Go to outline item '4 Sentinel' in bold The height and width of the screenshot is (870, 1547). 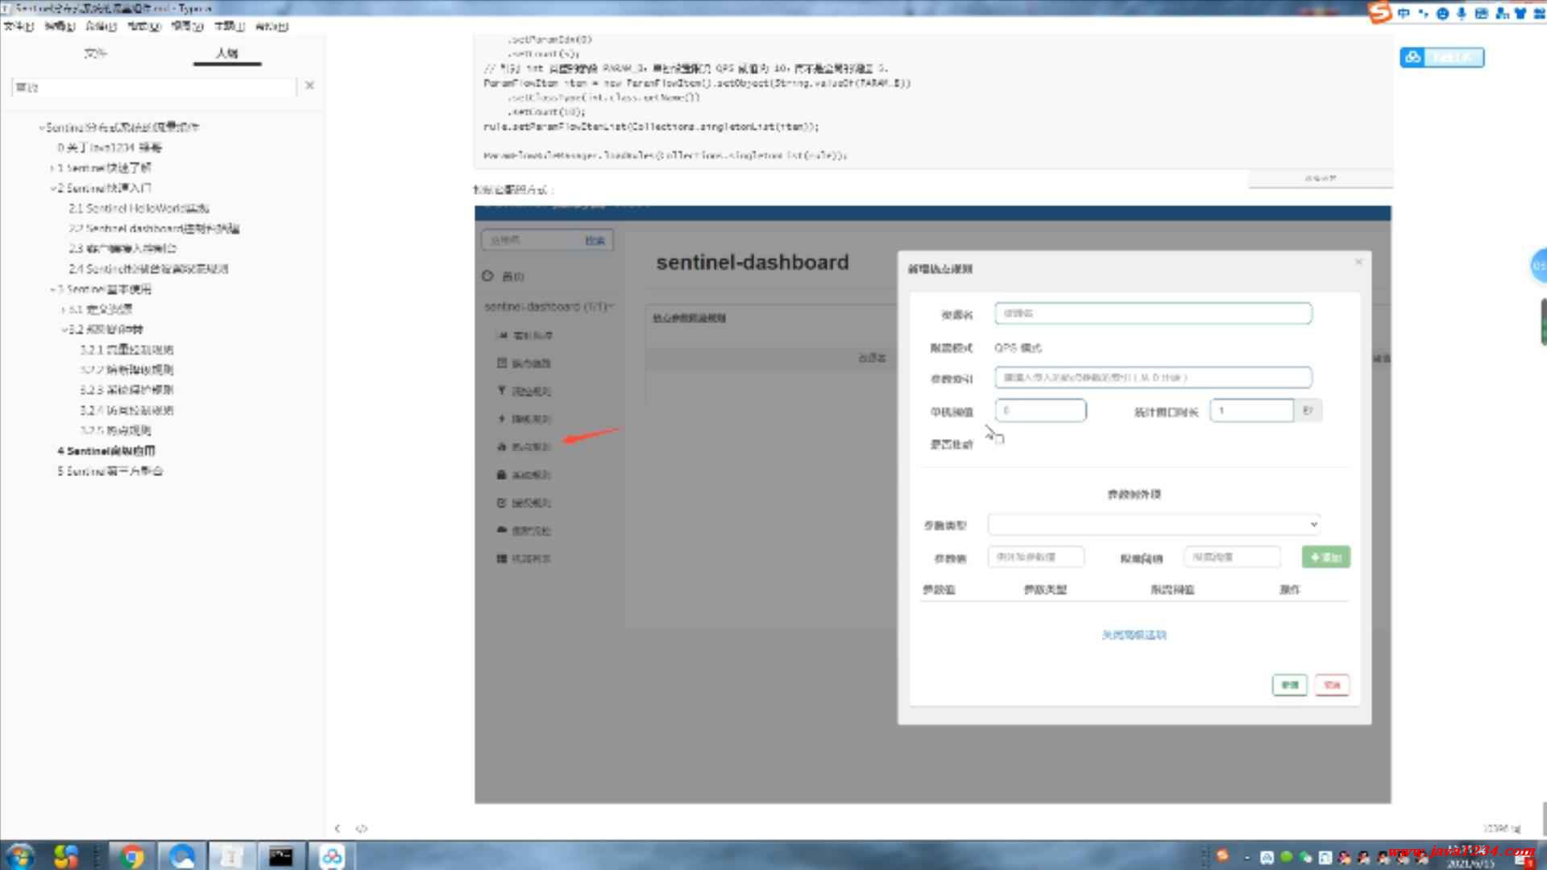(106, 451)
